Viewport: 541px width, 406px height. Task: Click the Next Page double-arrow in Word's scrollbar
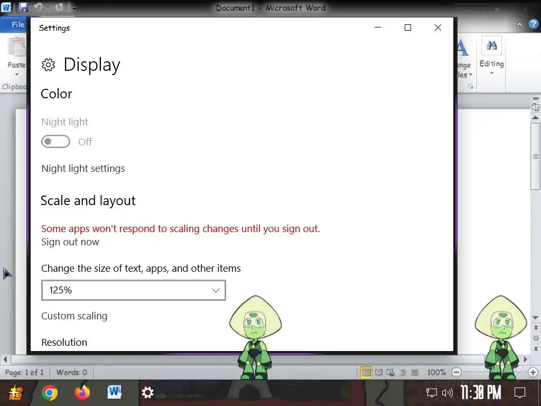tap(536, 349)
